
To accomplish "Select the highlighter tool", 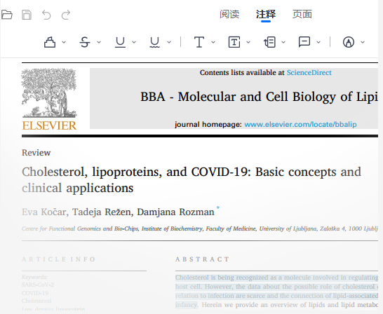I will (50, 42).
